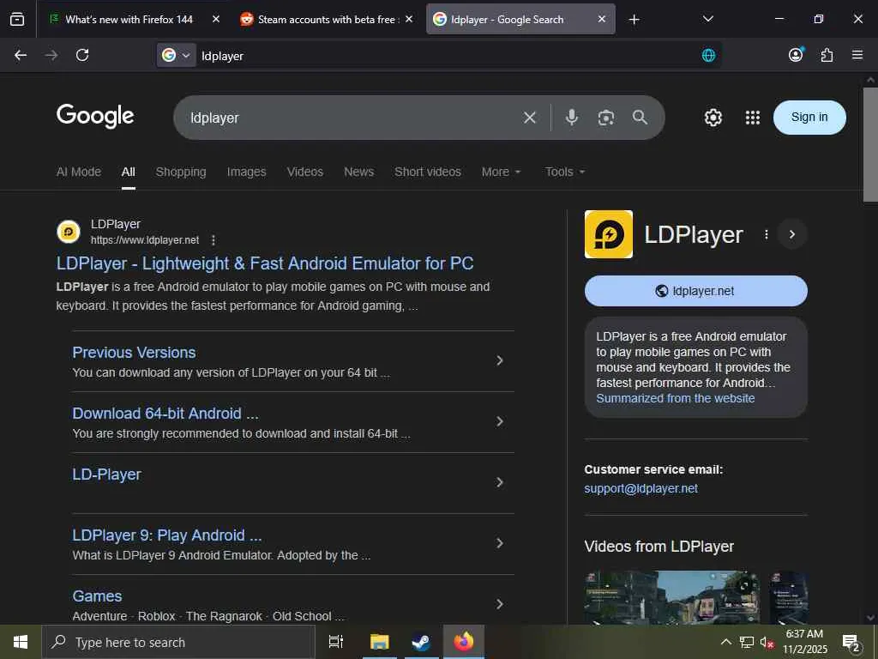Open Firefox account icon
This screenshot has width=878, height=659.
point(796,54)
